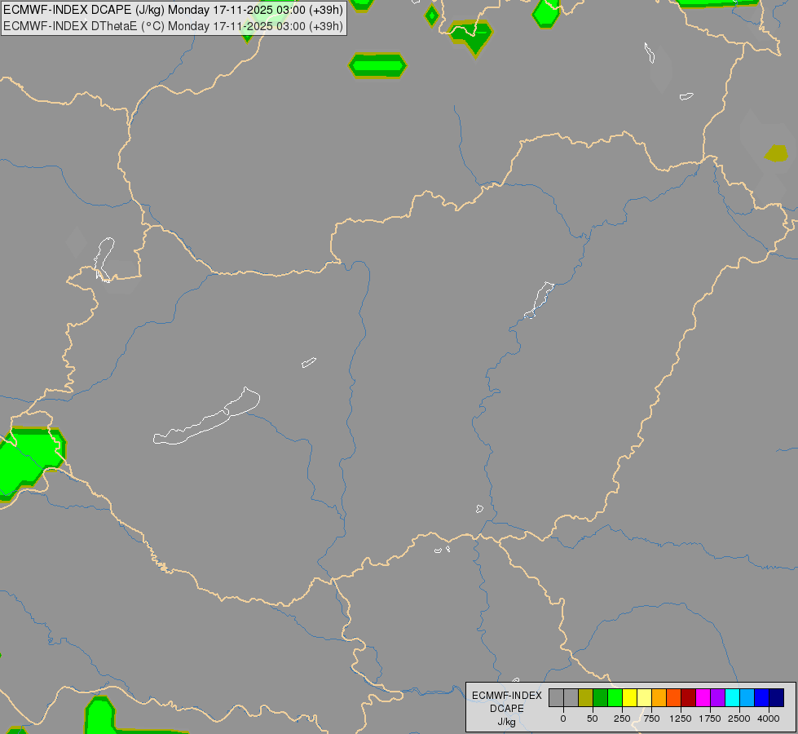This screenshot has width=798, height=734.
Task: Select the pale yellow legend swatch
Action: point(645,698)
